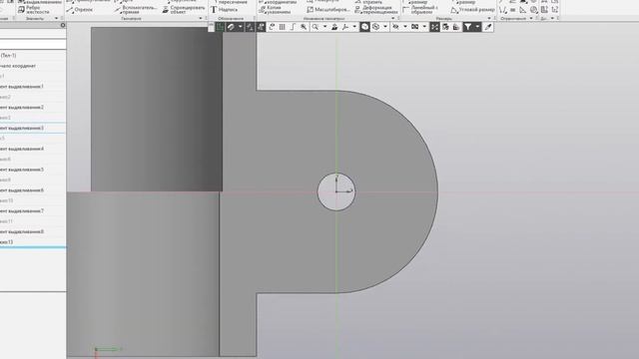Choose the Вспомогательная прямая auxiliary line tool
The image size is (639, 359).
(x=136, y=9)
